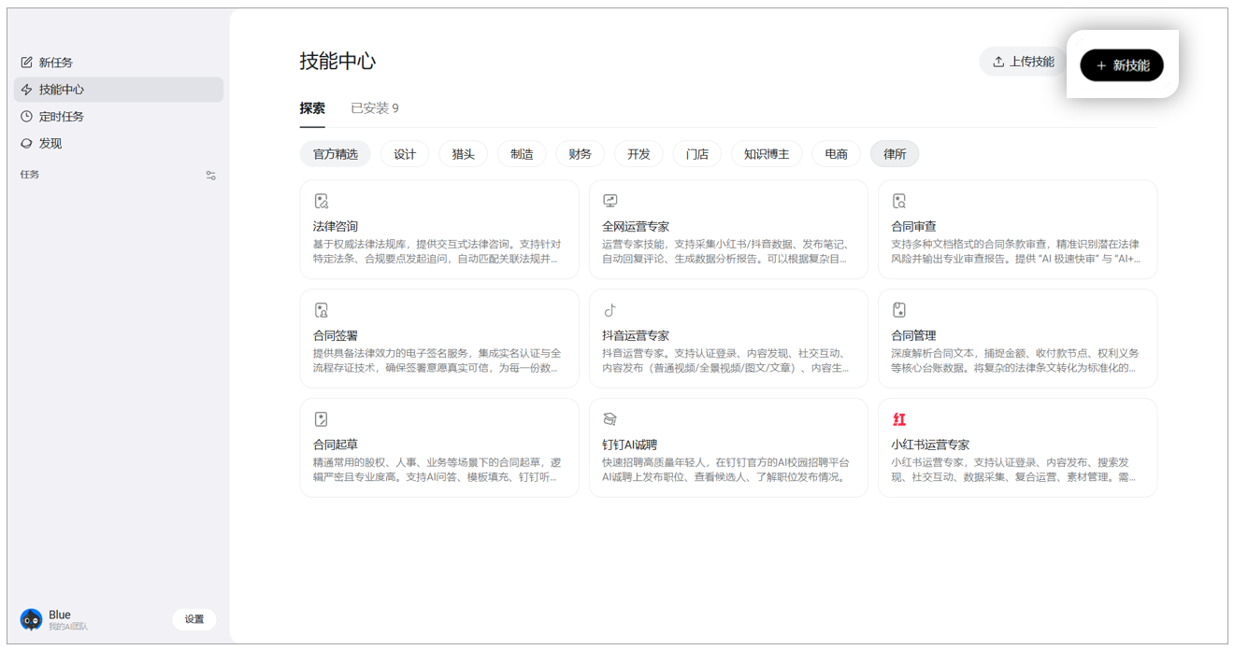Click the 全网运营专家 monitor icon

coord(610,201)
